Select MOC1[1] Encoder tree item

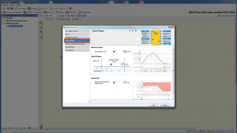pos(13,24)
